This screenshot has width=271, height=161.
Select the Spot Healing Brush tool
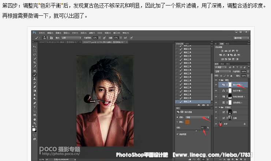point(35,71)
